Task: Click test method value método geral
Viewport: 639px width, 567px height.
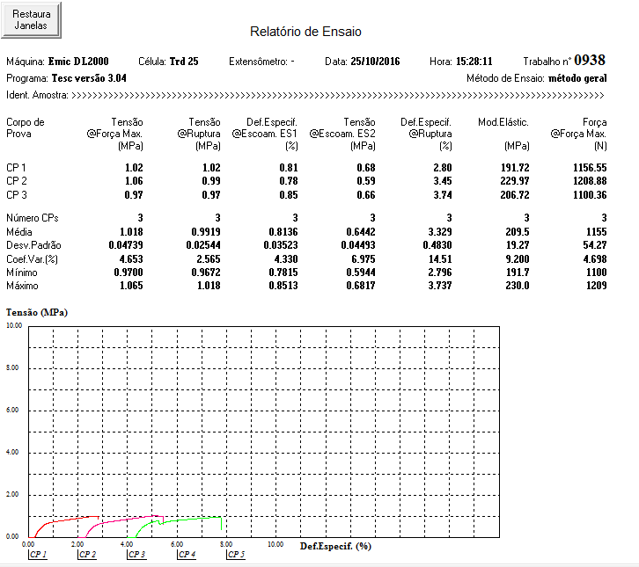Action: pyautogui.click(x=577, y=78)
